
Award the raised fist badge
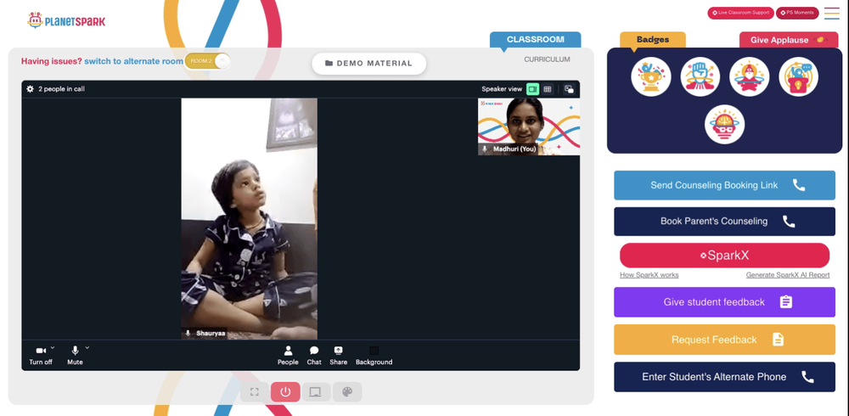pos(700,77)
